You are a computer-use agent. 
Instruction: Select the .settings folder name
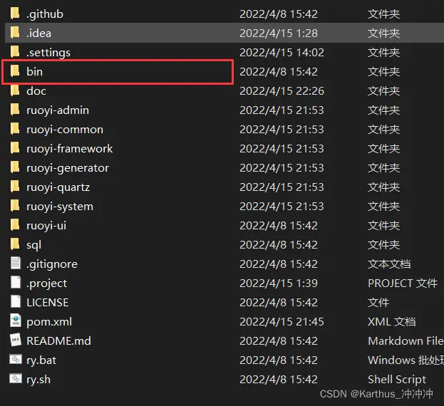[x=48, y=52]
